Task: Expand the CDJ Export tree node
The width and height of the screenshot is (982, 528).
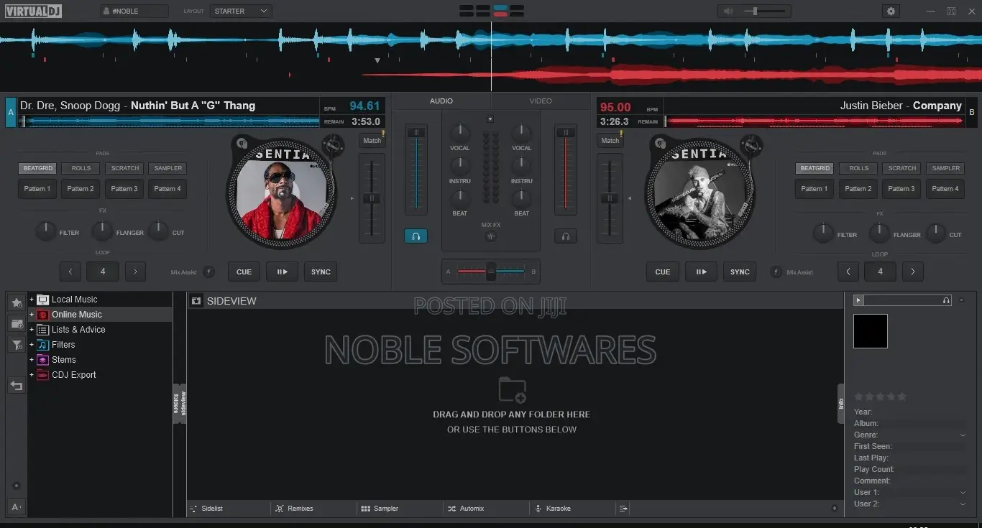Action: 32,375
